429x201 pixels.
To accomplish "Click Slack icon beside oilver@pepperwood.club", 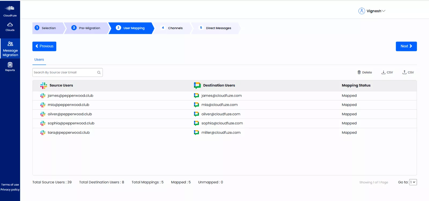I will pos(43,114).
